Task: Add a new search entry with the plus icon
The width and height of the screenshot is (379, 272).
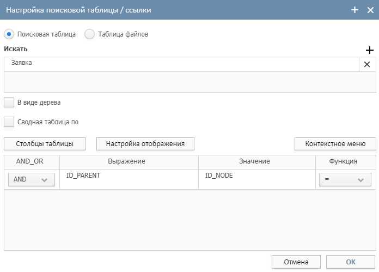Action: (370, 50)
